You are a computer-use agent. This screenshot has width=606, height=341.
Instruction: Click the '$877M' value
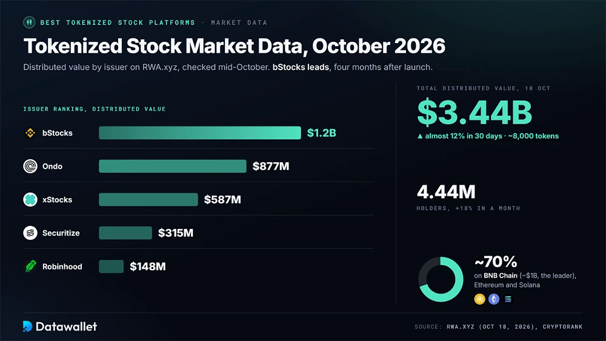(x=271, y=166)
